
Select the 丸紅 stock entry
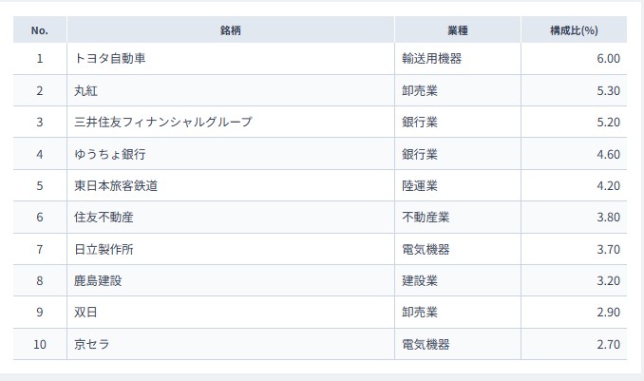click(x=85, y=91)
